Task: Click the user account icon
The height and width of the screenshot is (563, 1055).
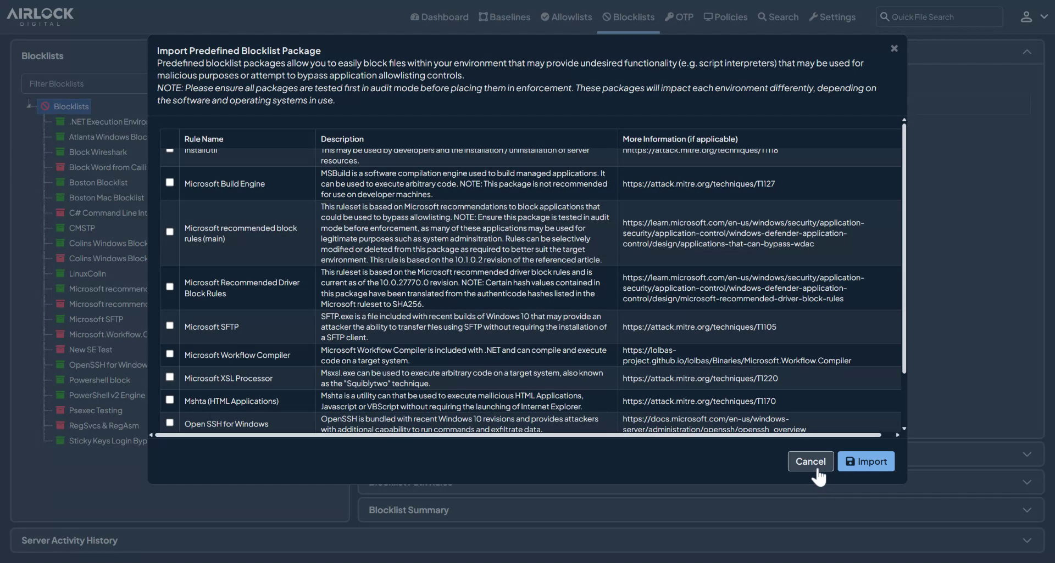Action: [1026, 16]
